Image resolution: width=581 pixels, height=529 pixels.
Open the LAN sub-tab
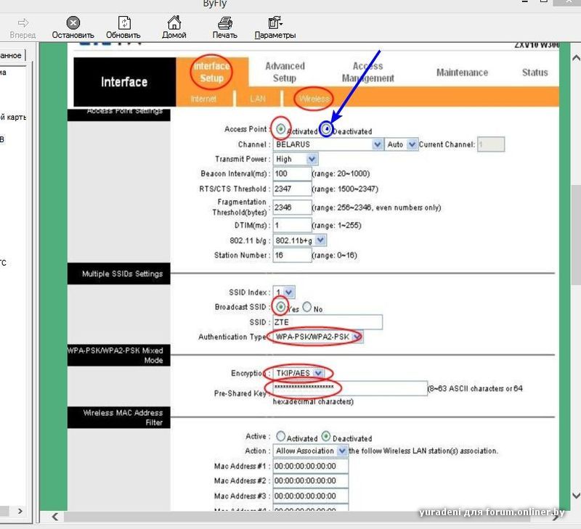(258, 99)
